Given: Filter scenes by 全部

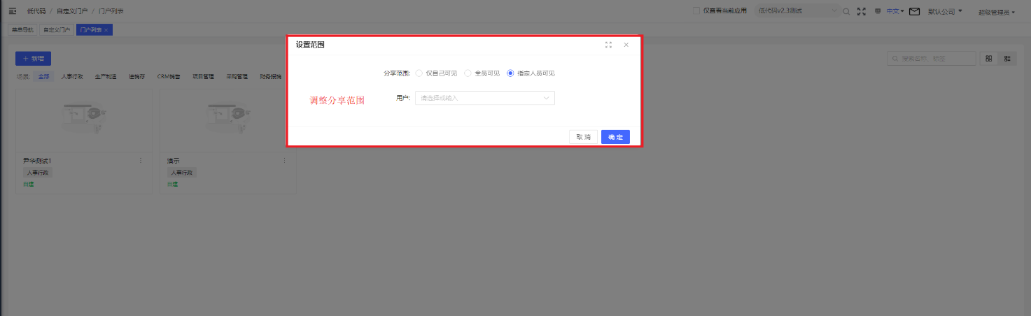Looking at the screenshot, I should [x=44, y=77].
